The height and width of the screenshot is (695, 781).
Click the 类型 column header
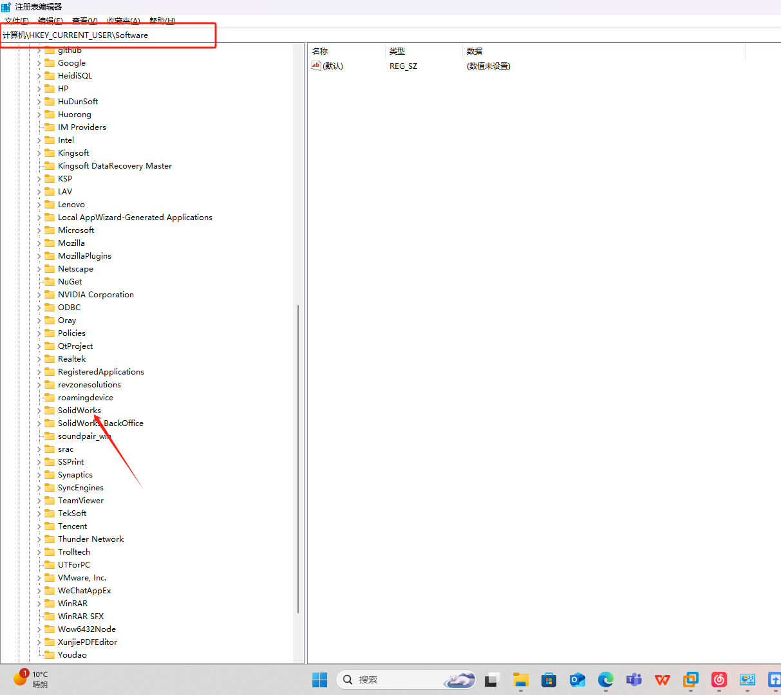click(x=424, y=51)
